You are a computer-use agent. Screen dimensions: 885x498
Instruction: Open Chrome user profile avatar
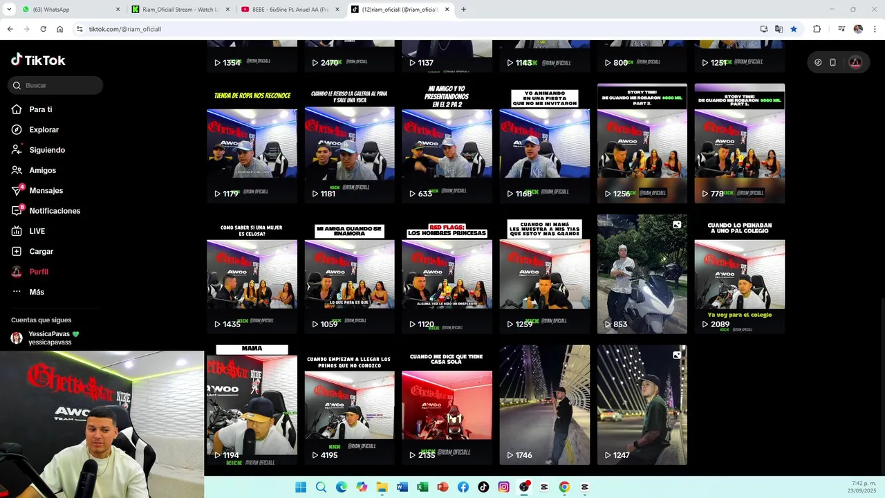858,29
